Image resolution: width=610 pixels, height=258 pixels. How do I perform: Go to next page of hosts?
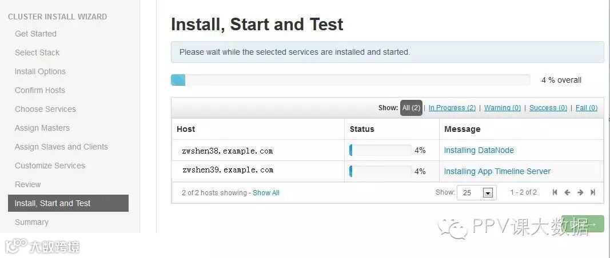580,192
